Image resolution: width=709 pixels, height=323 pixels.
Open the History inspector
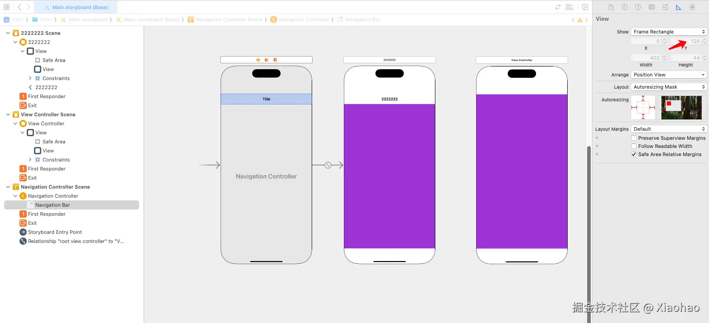pos(624,7)
